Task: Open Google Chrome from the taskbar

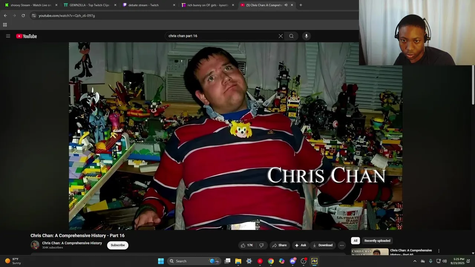Action: (271, 261)
